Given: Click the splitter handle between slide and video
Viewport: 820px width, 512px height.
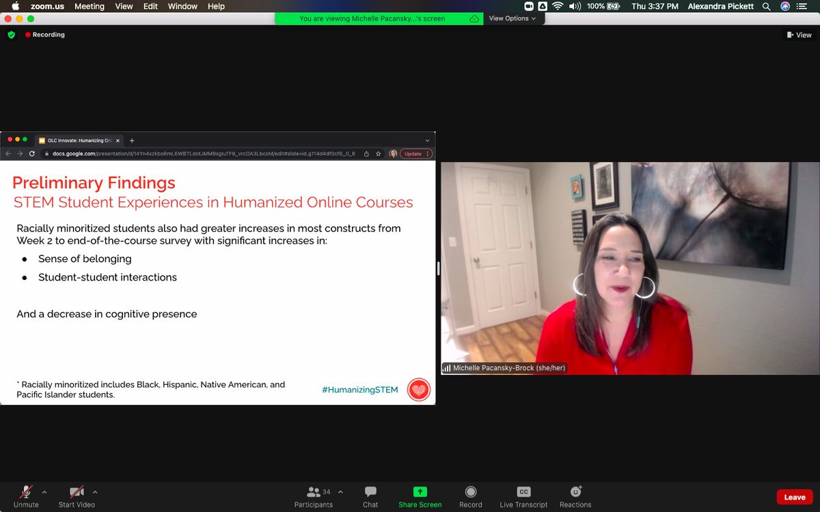Looking at the screenshot, I should [438, 268].
